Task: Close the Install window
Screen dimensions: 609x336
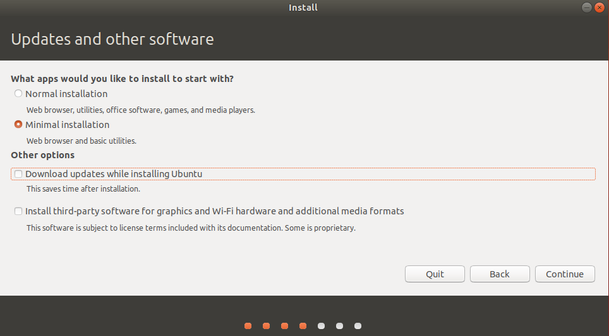Action: (600, 8)
